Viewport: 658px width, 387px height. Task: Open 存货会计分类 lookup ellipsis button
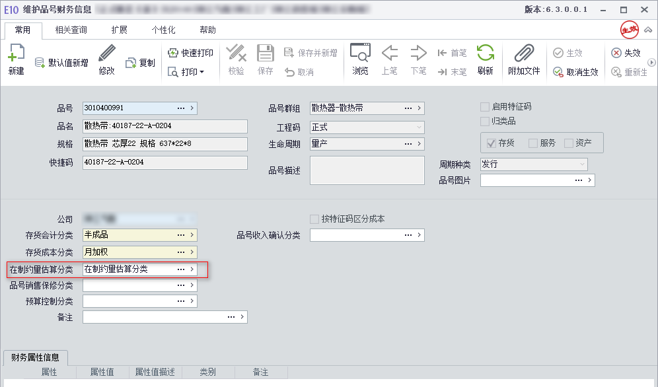181,235
